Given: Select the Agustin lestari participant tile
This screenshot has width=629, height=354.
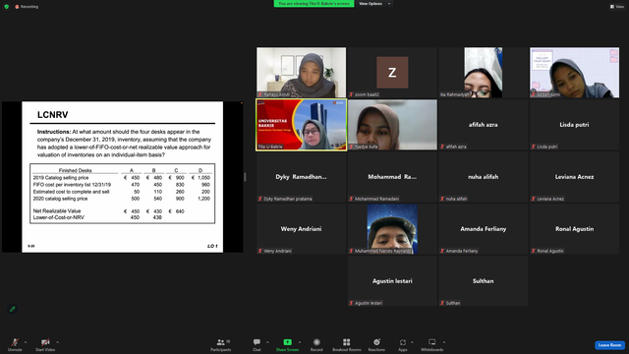Looking at the screenshot, I should click(392, 281).
